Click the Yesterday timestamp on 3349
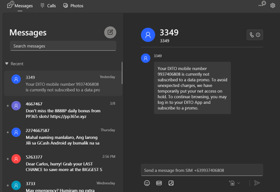The image size is (280, 192). pos(107,77)
